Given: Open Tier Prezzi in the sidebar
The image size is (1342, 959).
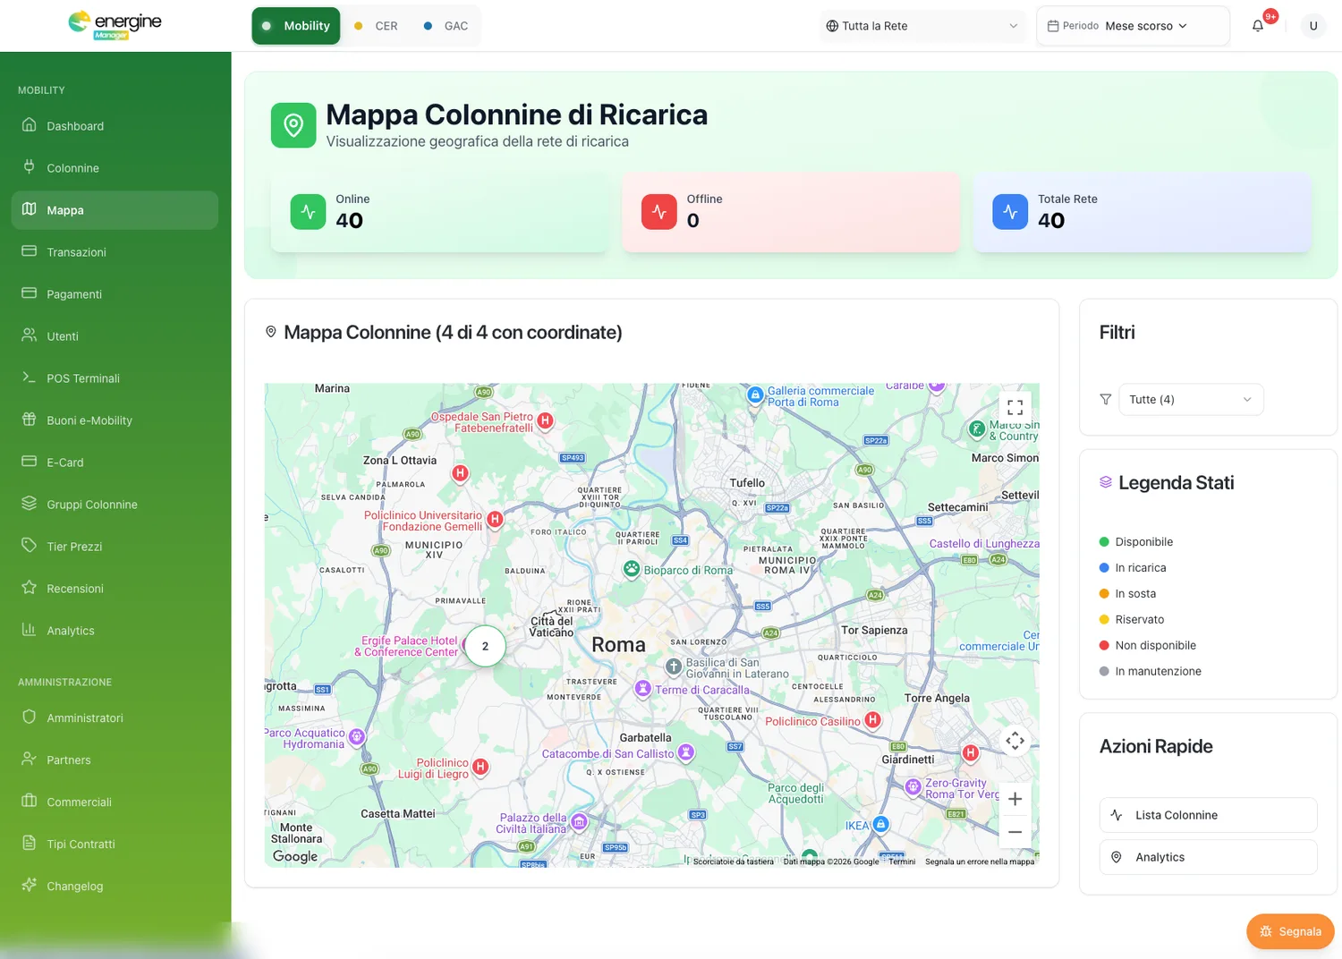Looking at the screenshot, I should (x=115, y=547).
